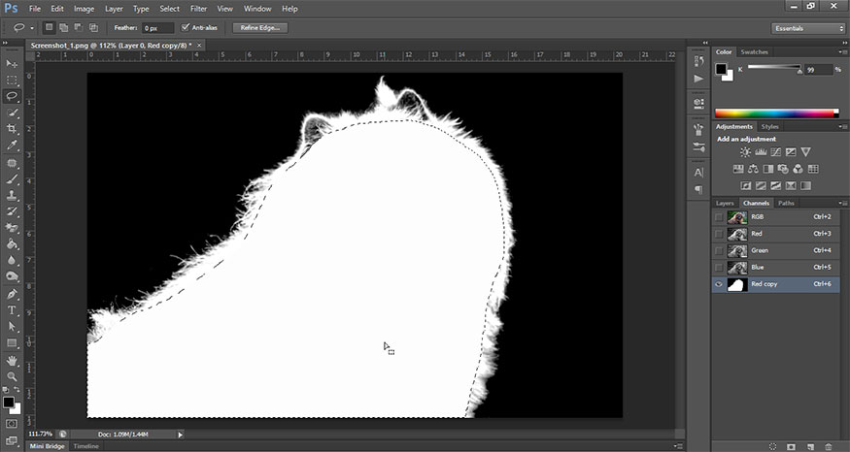The width and height of the screenshot is (850, 452).
Task: Choose Add to selection mode
Action: (64, 27)
